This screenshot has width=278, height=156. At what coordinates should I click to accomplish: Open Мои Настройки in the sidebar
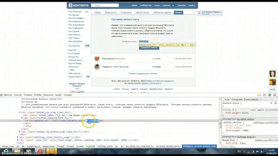click(75, 41)
